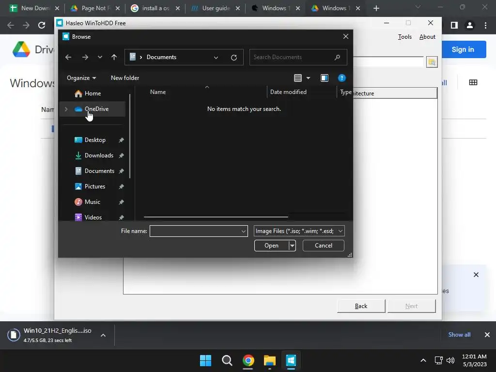The height and width of the screenshot is (372, 496).
Task: Unpin Downloads using its pin icon
Action: [121, 155]
